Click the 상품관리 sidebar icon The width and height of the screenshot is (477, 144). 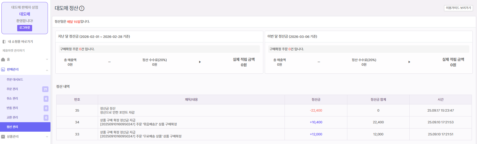tap(3, 137)
